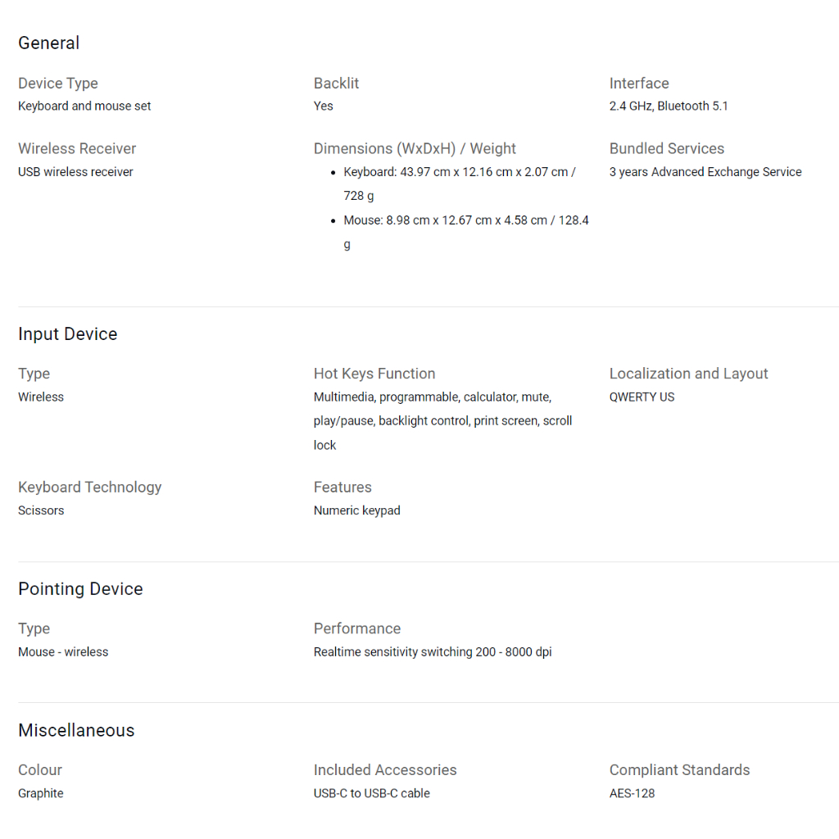839x839 pixels.
Task: Click the Compliant Standards label
Action: [x=679, y=770]
